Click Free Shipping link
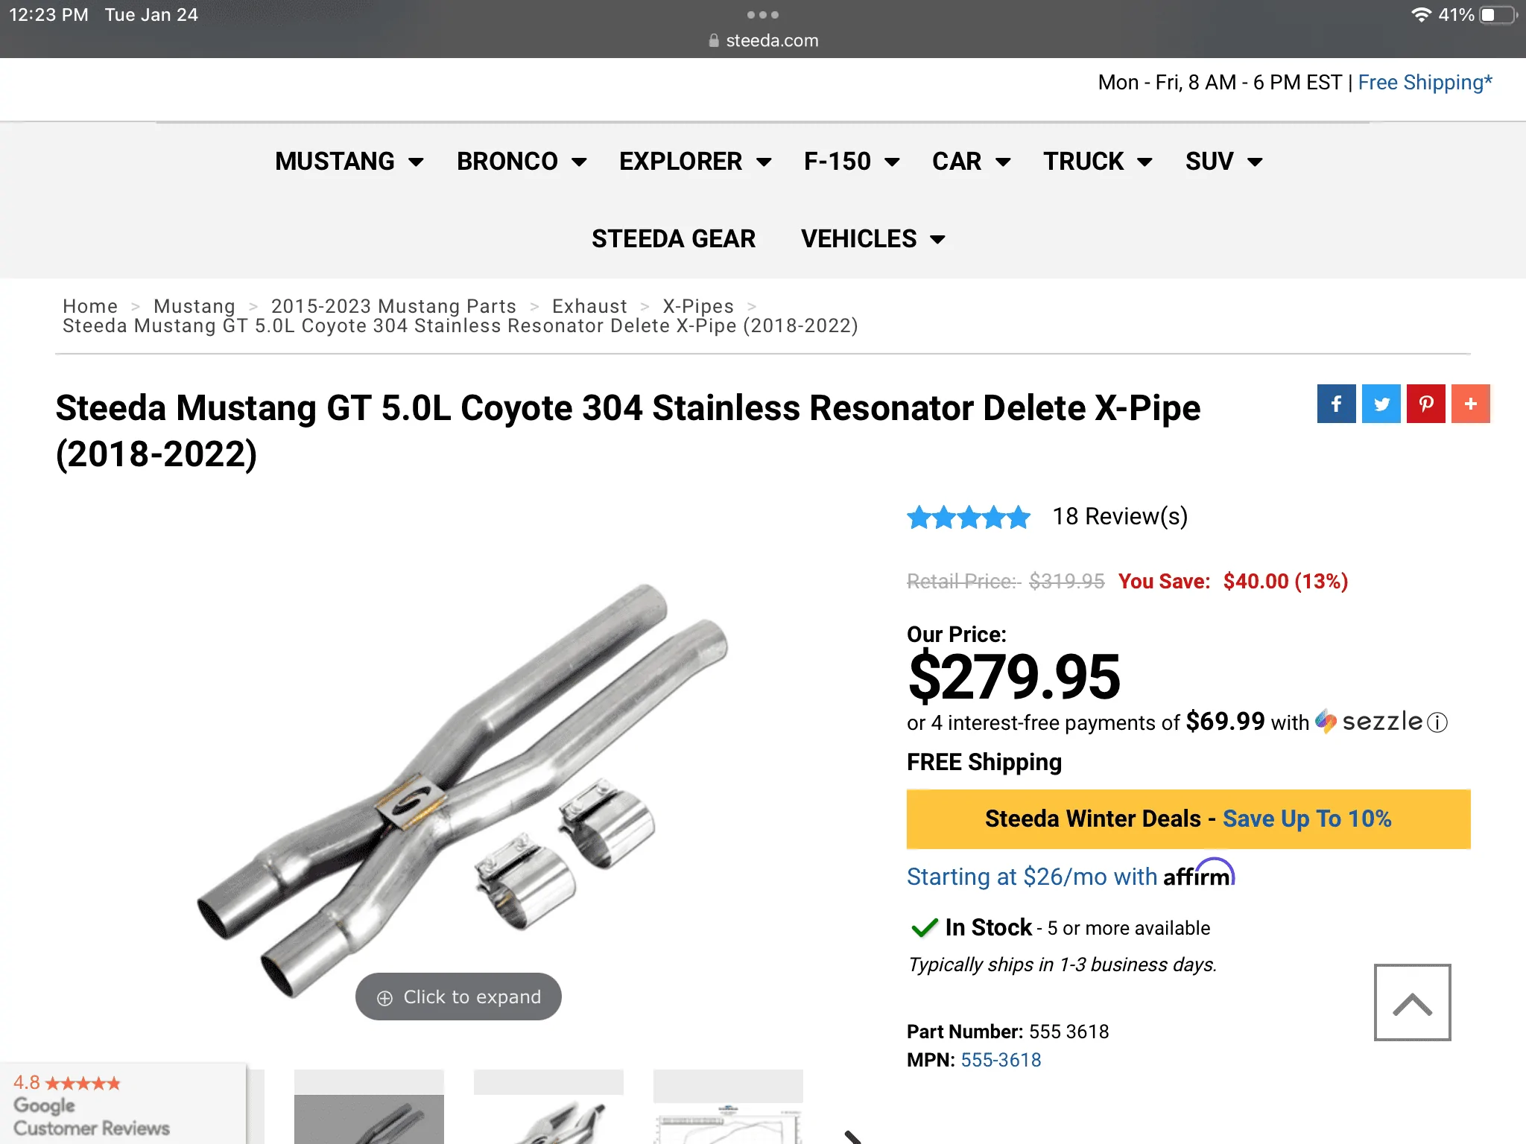The image size is (1526, 1144). tap(1425, 82)
